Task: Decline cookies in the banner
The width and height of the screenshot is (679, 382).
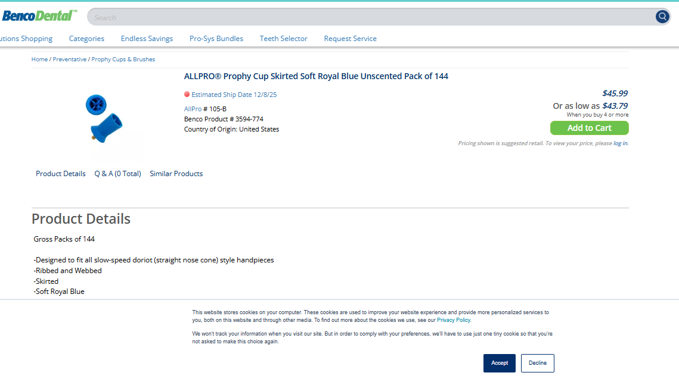Action: pos(537,363)
